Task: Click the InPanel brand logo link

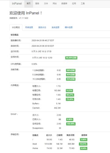Action: (x=17, y=4)
